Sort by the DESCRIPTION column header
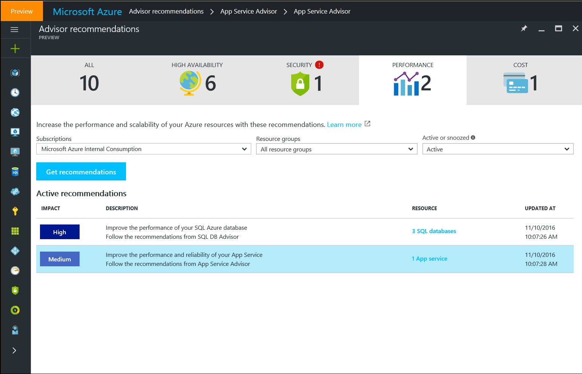 (x=122, y=208)
